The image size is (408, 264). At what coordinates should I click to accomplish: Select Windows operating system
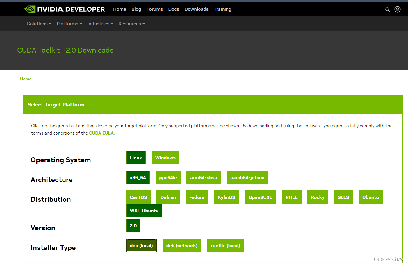165,158
